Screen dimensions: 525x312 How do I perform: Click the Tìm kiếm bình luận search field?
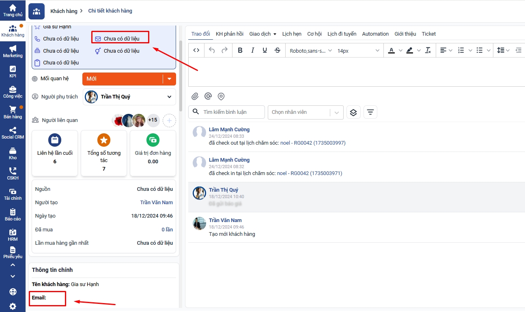[230, 112]
